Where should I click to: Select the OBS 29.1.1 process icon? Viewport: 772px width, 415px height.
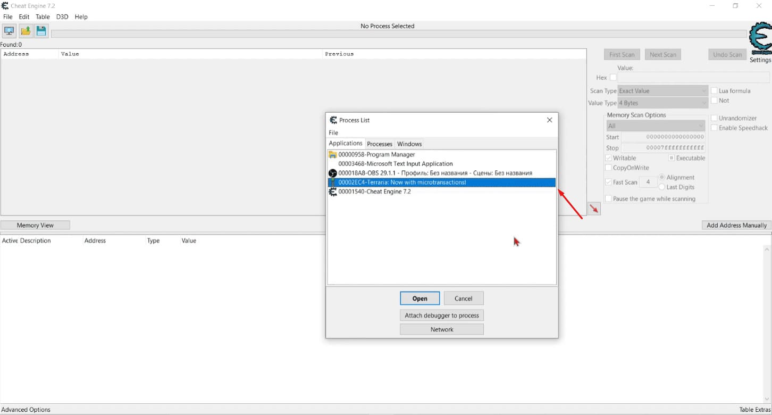click(333, 173)
